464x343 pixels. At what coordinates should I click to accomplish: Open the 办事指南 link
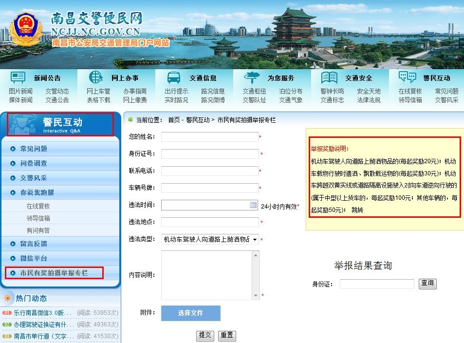click(x=135, y=91)
